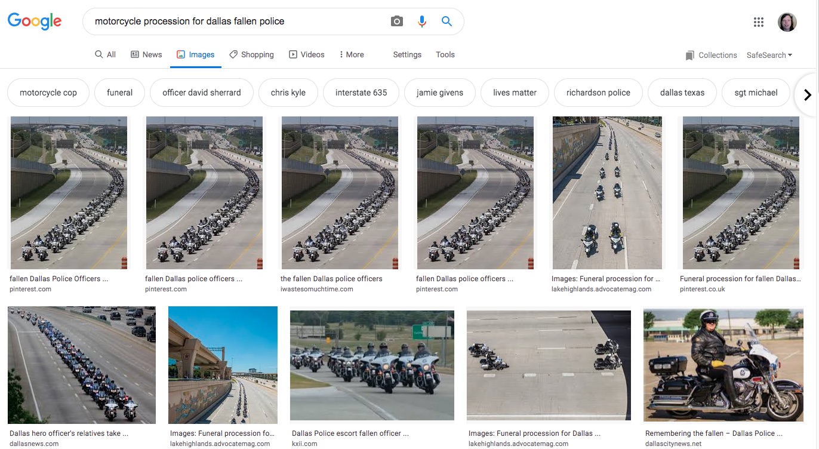The height and width of the screenshot is (449, 819).
Task: Open saved Collections
Action: [x=711, y=55]
